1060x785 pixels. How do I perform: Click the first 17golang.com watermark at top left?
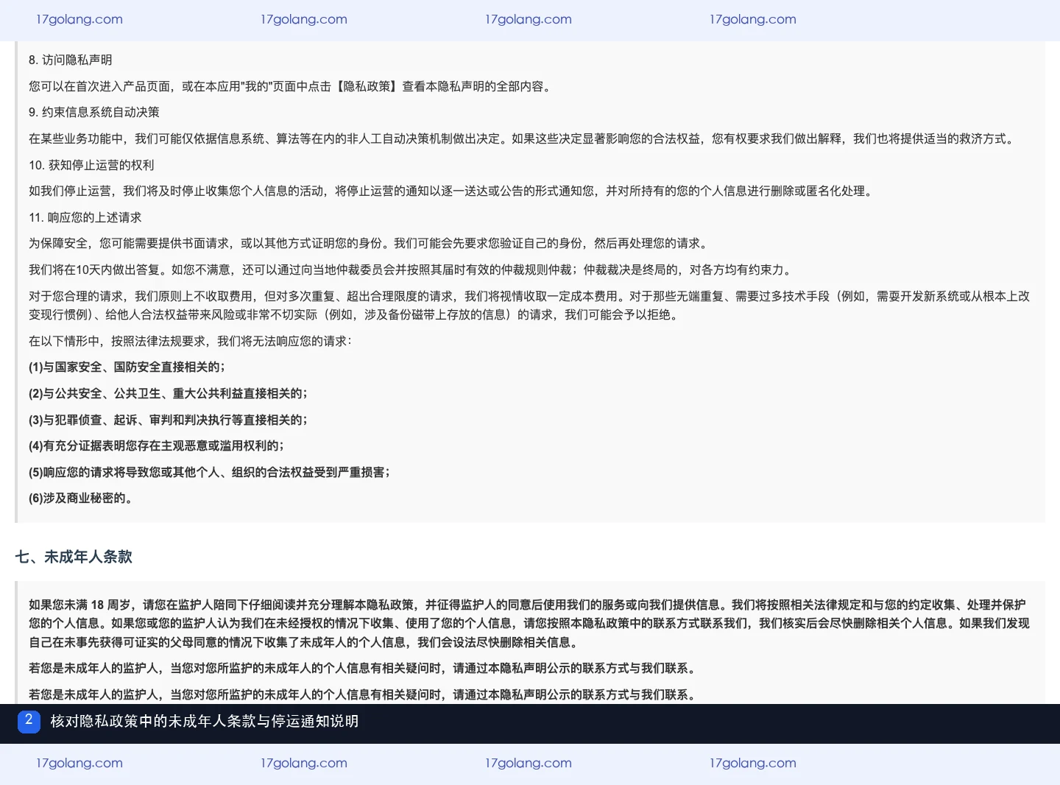pyautogui.click(x=79, y=19)
